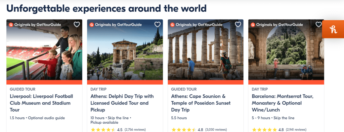
Task: Open the Liverpool Football Club Museum and Stadium Tour title
Action: point(41,103)
